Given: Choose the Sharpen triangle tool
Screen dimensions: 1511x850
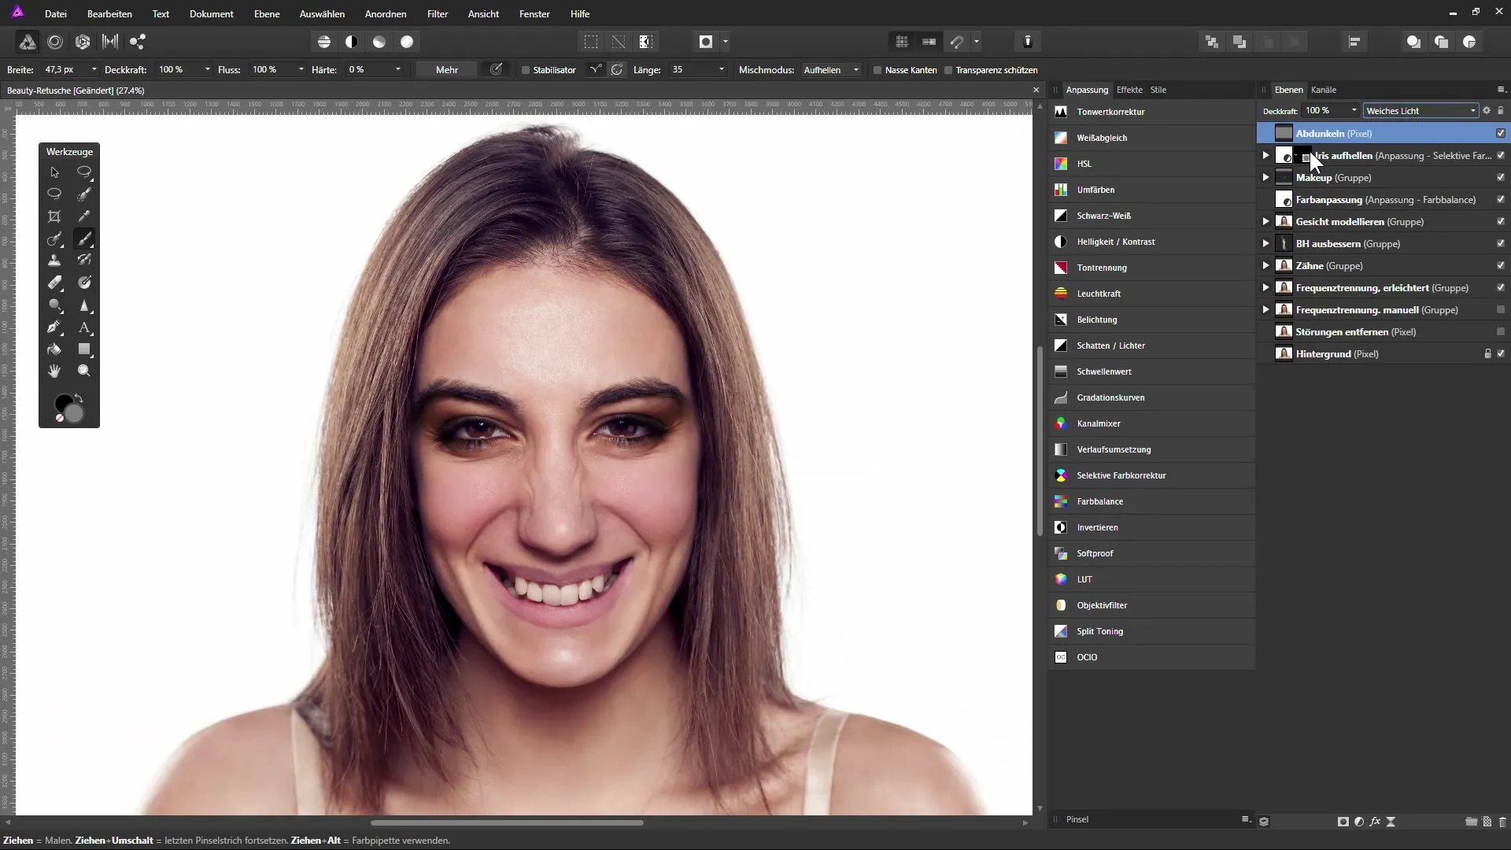Looking at the screenshot, I should coord(84,305).
